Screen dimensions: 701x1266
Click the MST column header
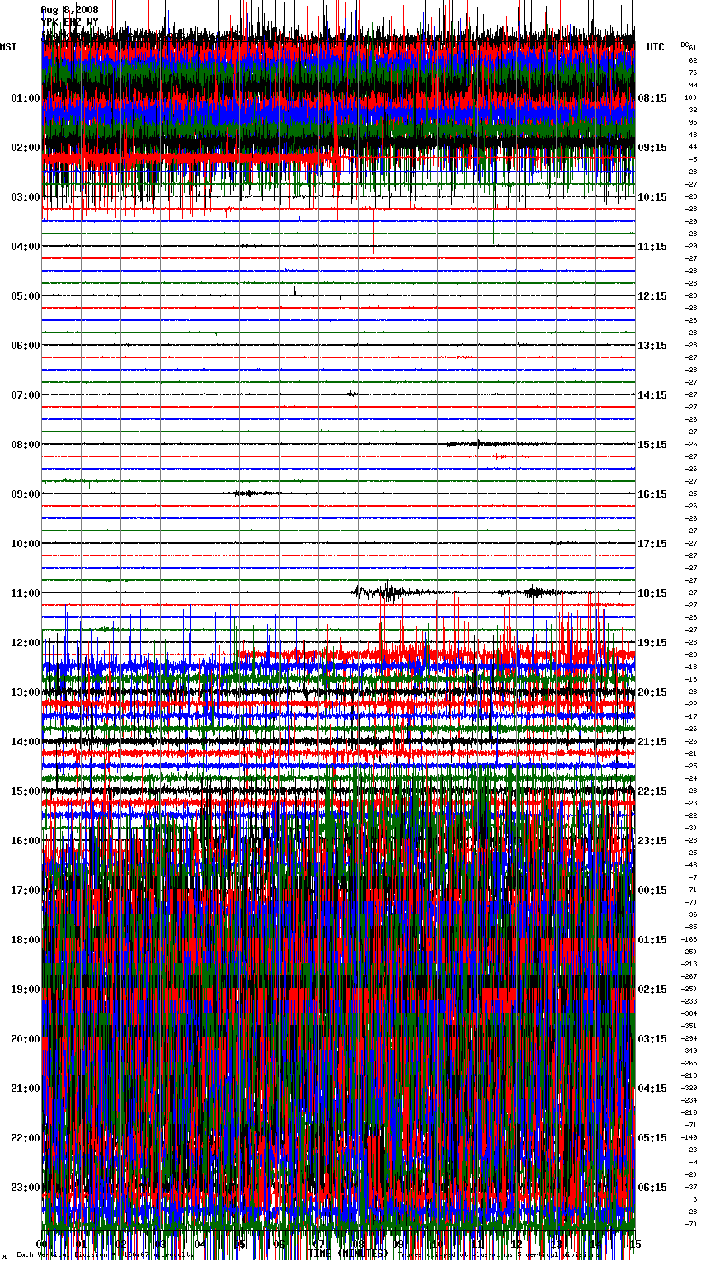(8, 47)
